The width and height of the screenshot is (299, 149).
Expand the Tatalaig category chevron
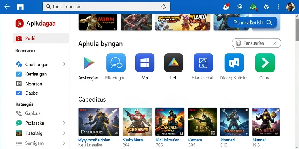[x=64, y=133]
